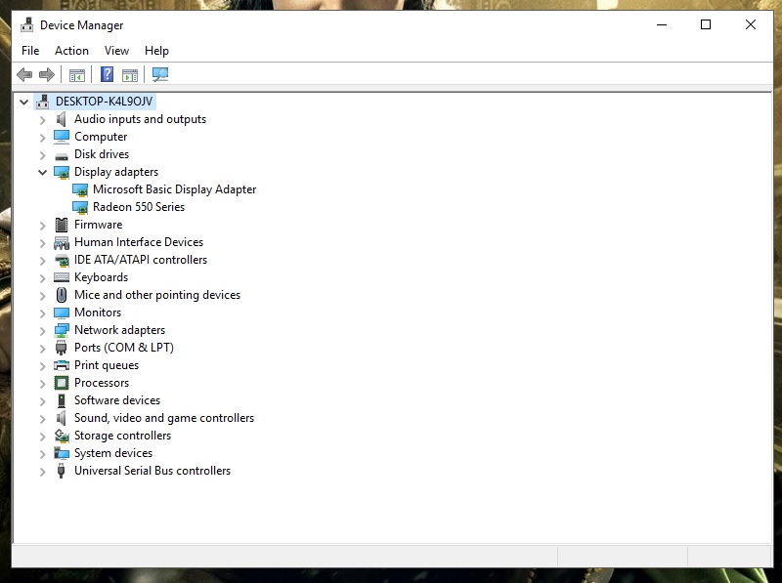Viewport: 782px width, 583px height.
Task: Click the Device Manager title bar icon
Action: click(27, 25)
